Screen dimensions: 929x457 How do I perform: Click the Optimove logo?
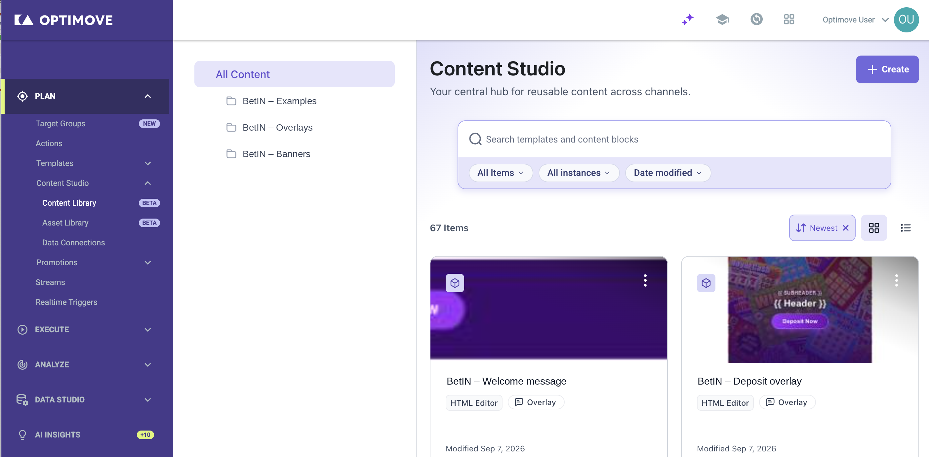click(x=63, y=20)
